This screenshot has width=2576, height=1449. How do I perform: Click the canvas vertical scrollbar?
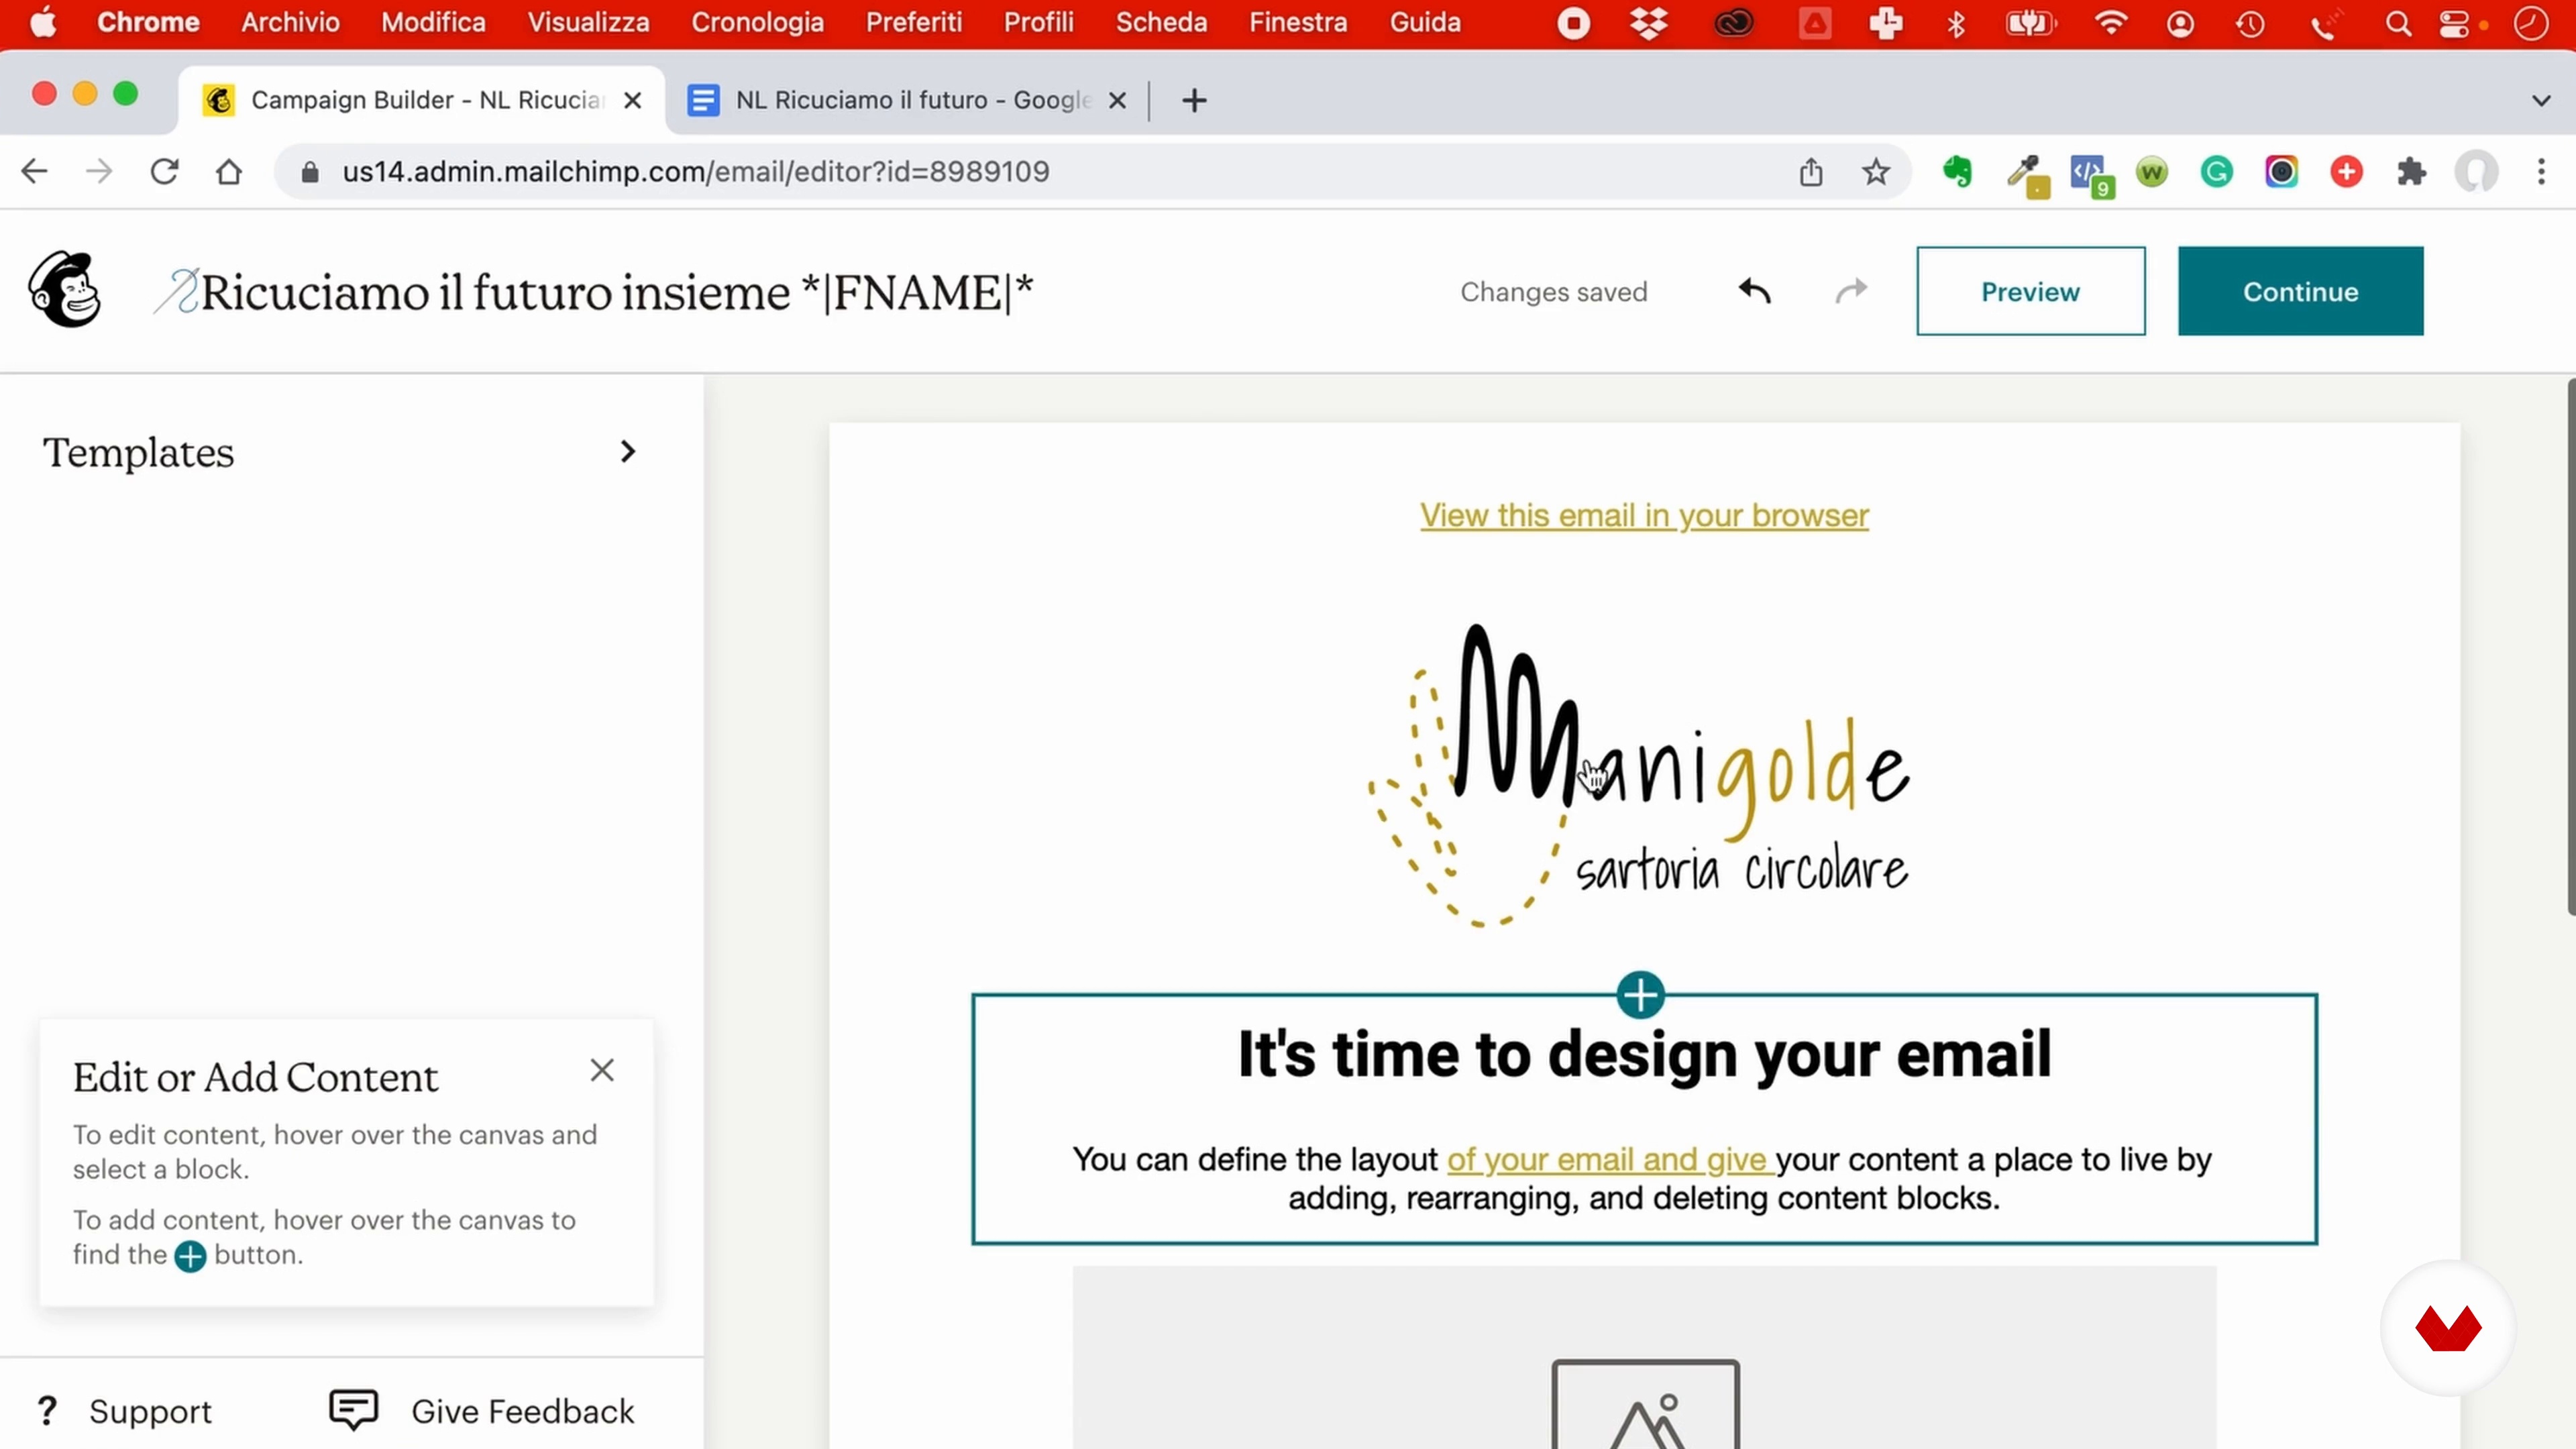[2570, 647]
